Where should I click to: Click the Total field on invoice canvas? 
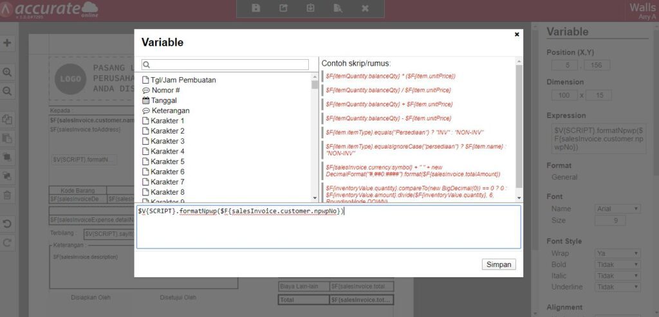tap(336, 300)
